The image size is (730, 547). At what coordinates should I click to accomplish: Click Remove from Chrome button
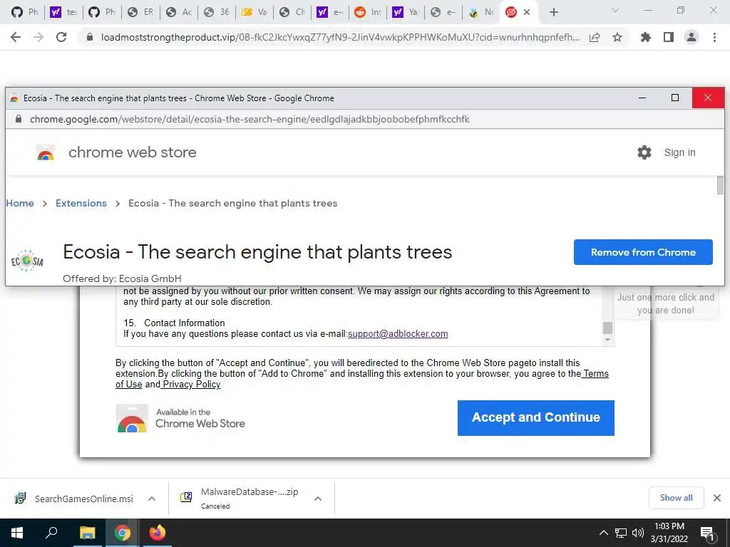(x=643, y=252)
